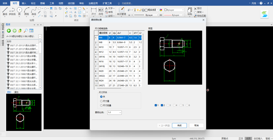Open 样式管理 style manager
Screen dimensions: 273x140
click(121, 11)
